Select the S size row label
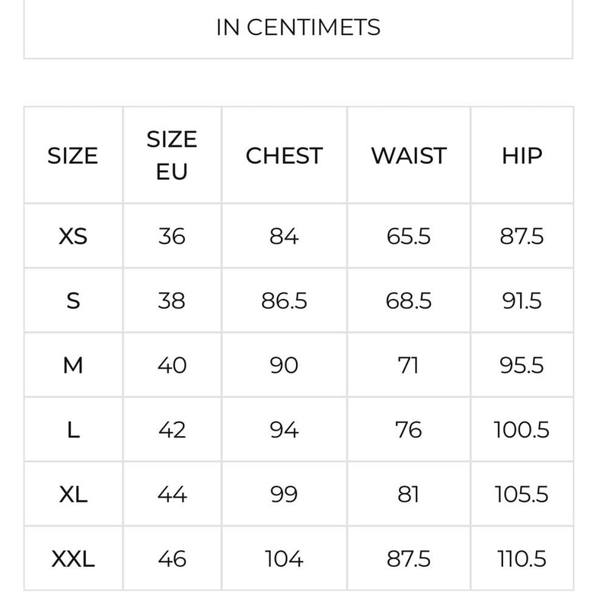 pos(73,301)
